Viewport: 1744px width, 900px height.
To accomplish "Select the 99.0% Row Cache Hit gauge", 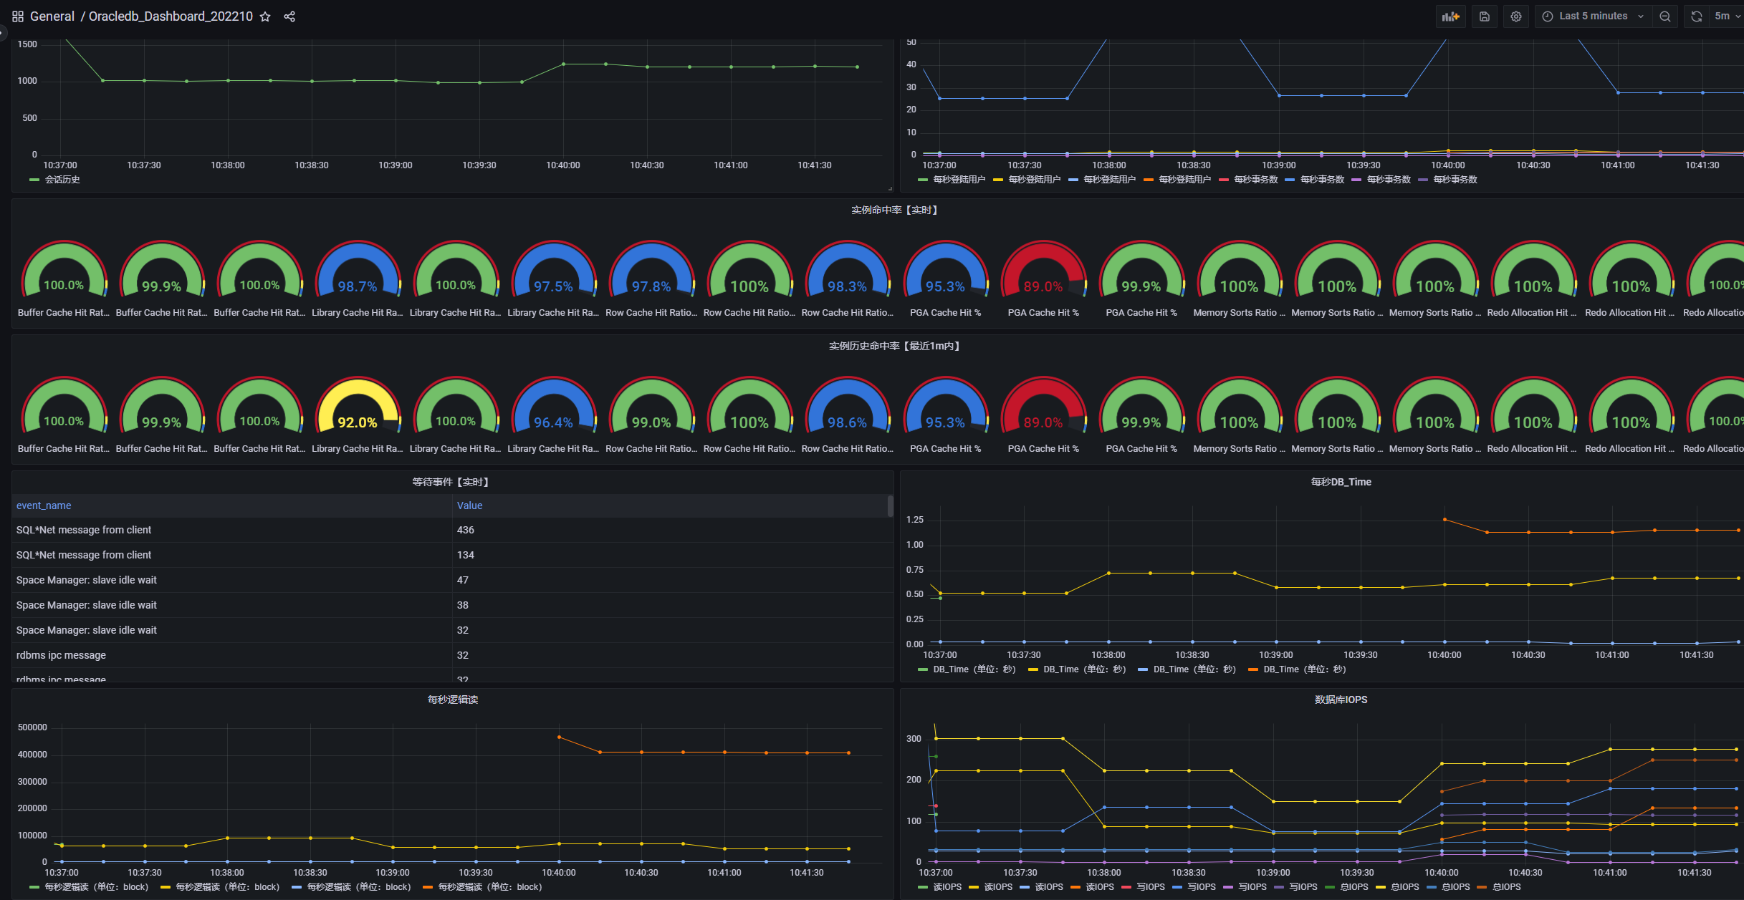I will [x=651, y=415].
